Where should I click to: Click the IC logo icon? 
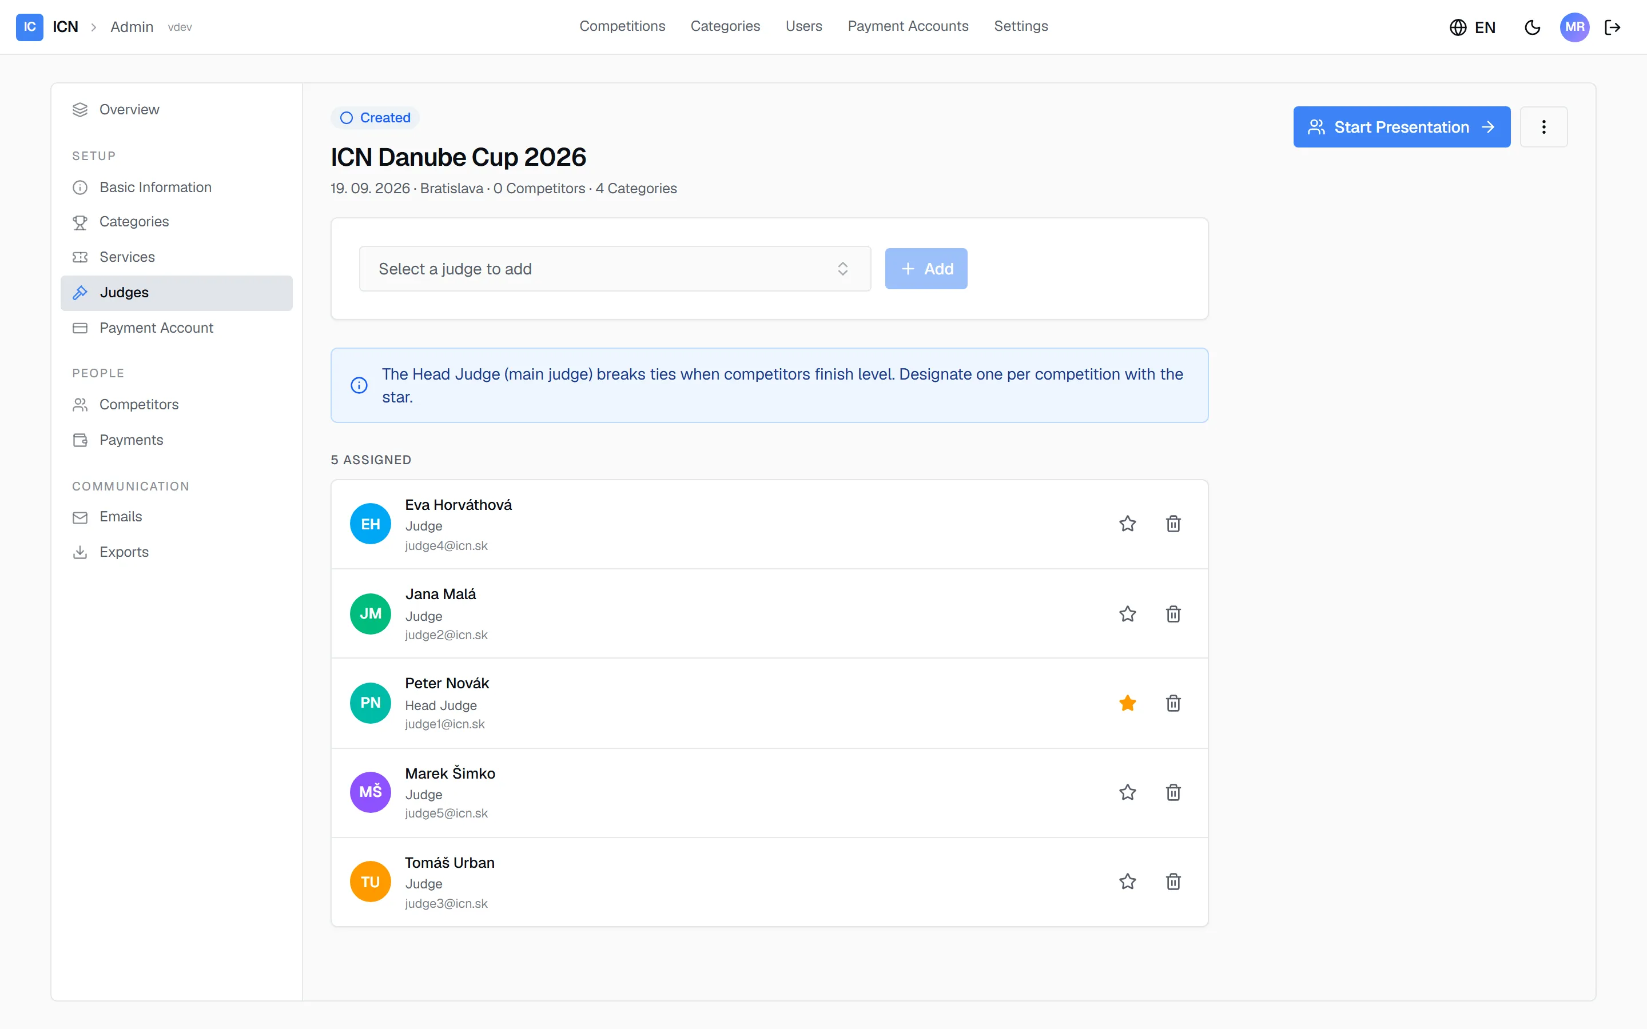point(29,27)
